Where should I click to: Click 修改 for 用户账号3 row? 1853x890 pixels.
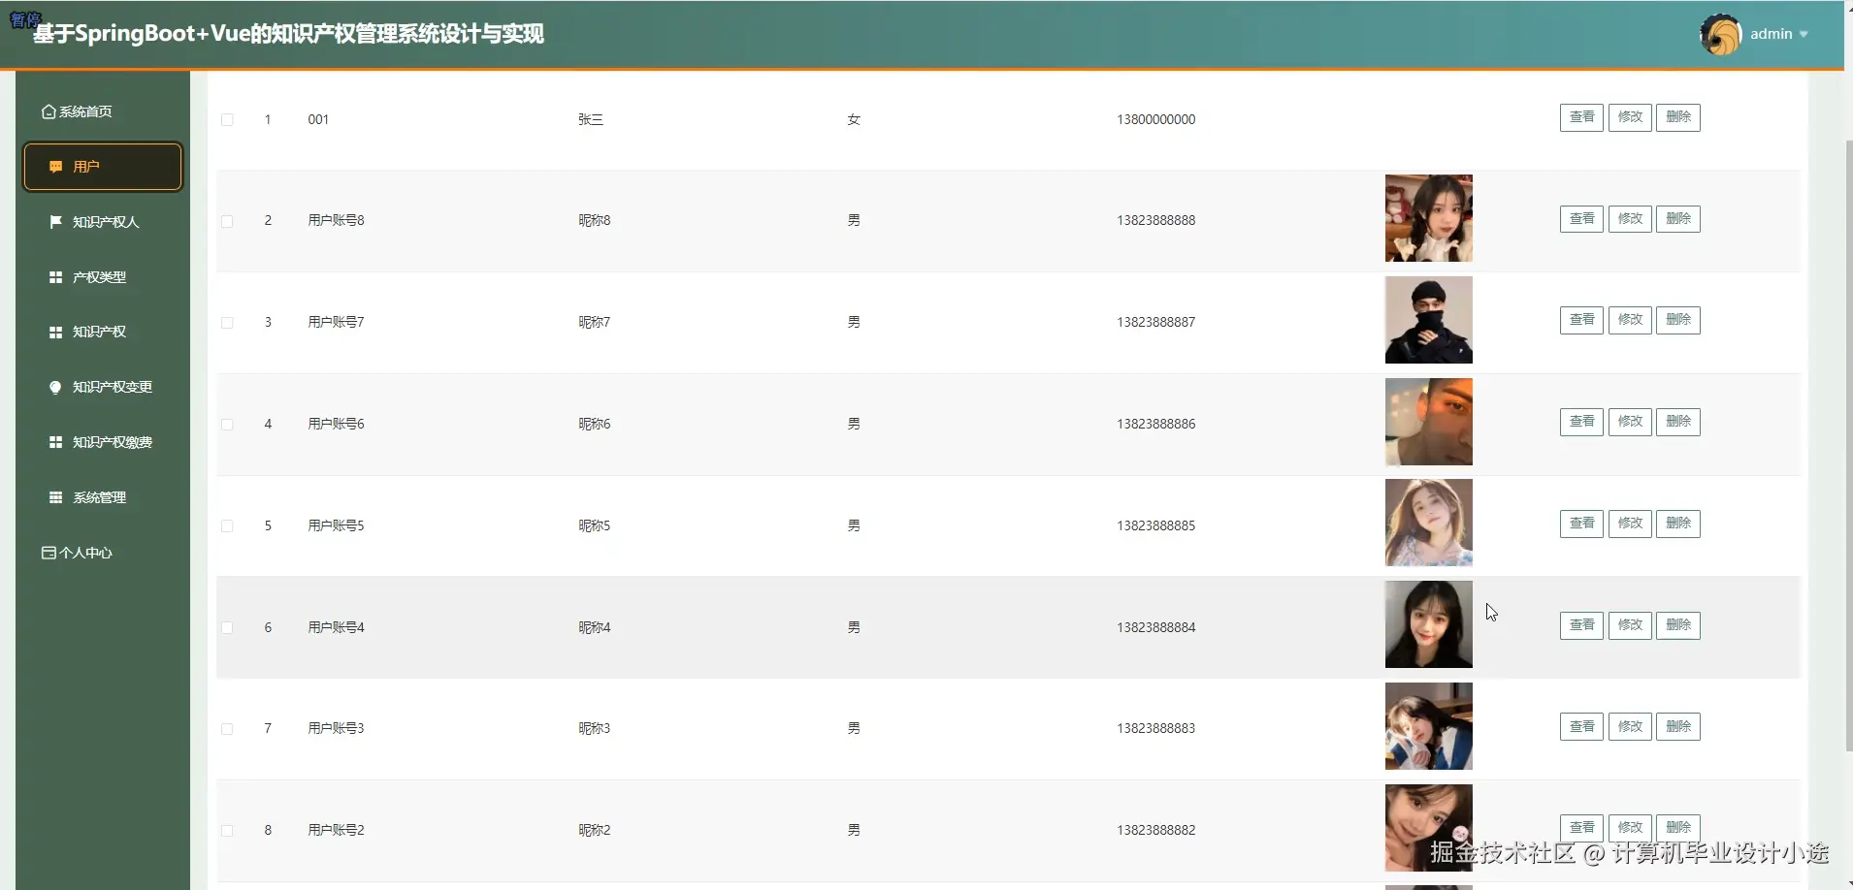(1630, 727)
